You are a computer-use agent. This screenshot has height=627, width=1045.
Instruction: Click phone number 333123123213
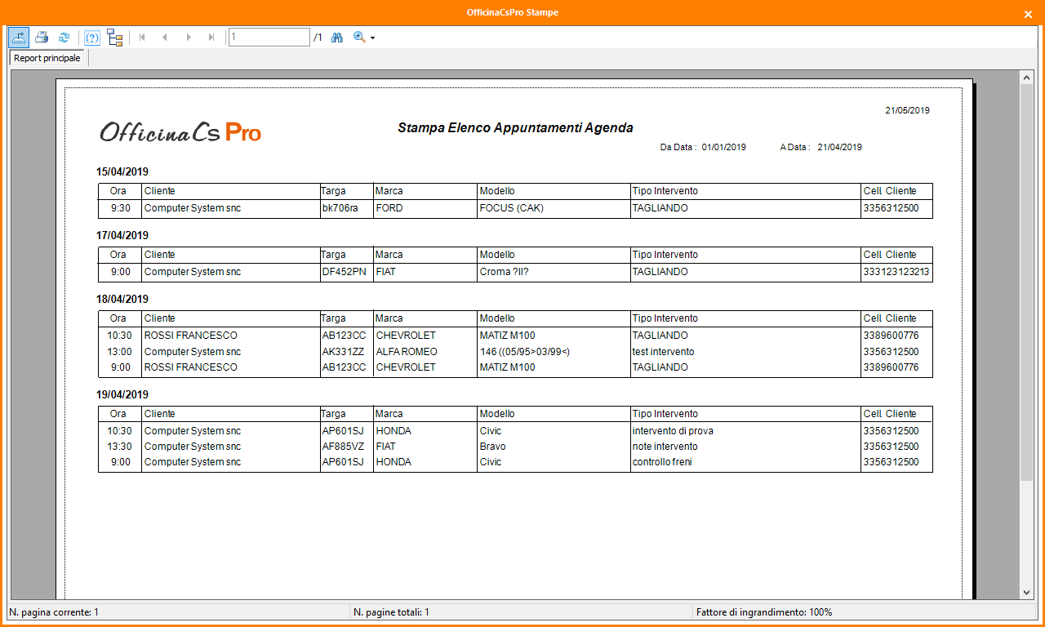[896, 272]
